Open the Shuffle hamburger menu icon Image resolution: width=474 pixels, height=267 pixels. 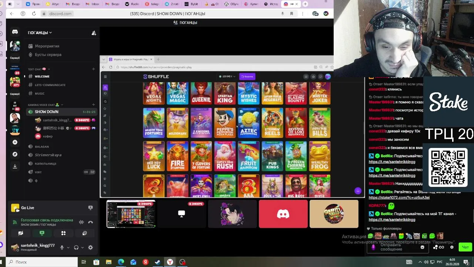105,77
